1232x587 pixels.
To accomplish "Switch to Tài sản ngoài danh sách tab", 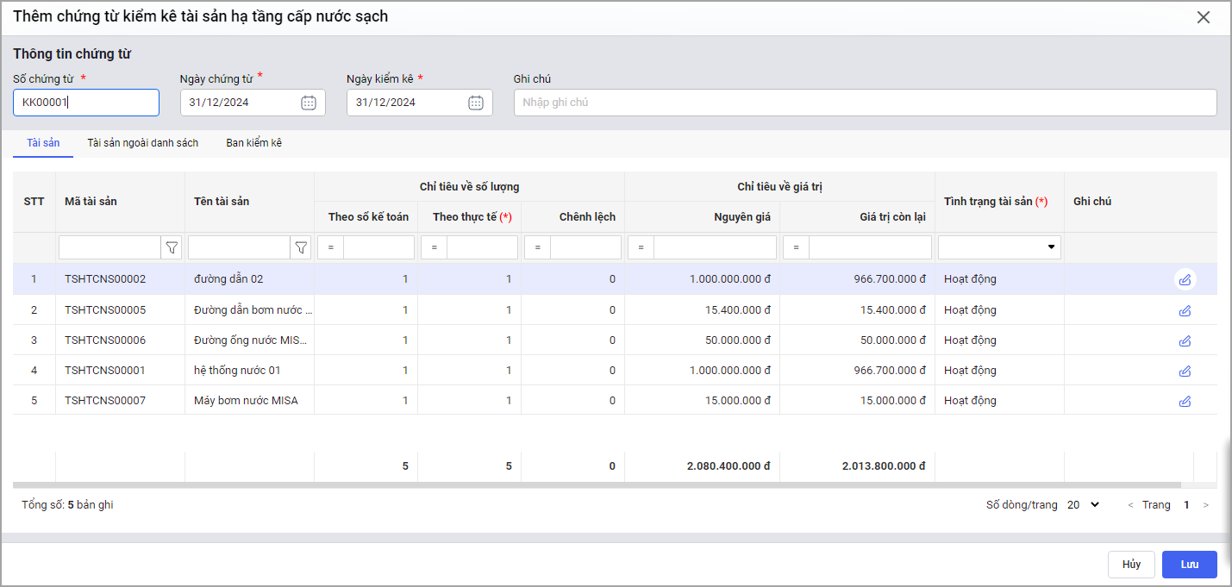I will [143, 143].
